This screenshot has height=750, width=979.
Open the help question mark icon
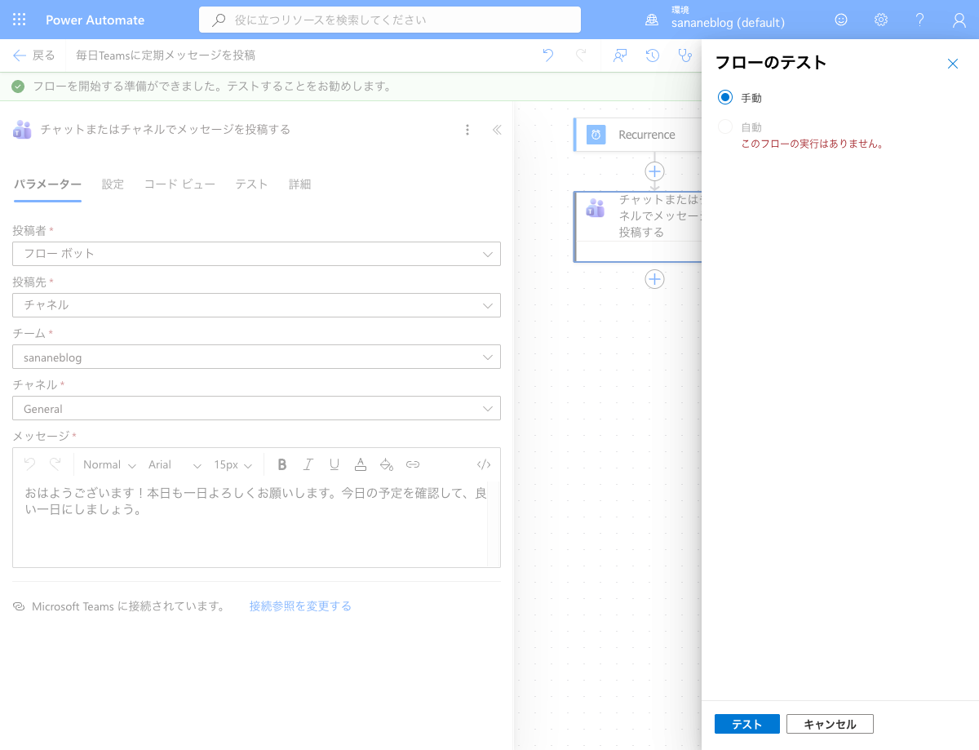tap(920, 20)
